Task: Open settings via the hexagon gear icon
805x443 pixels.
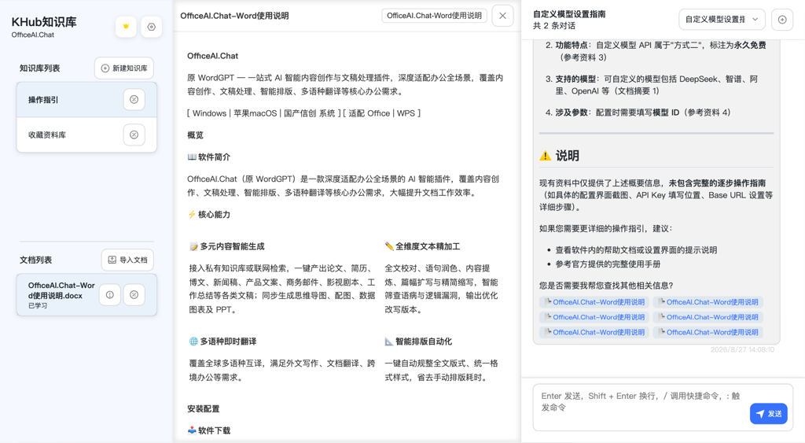Action: (x=152, y=27)
